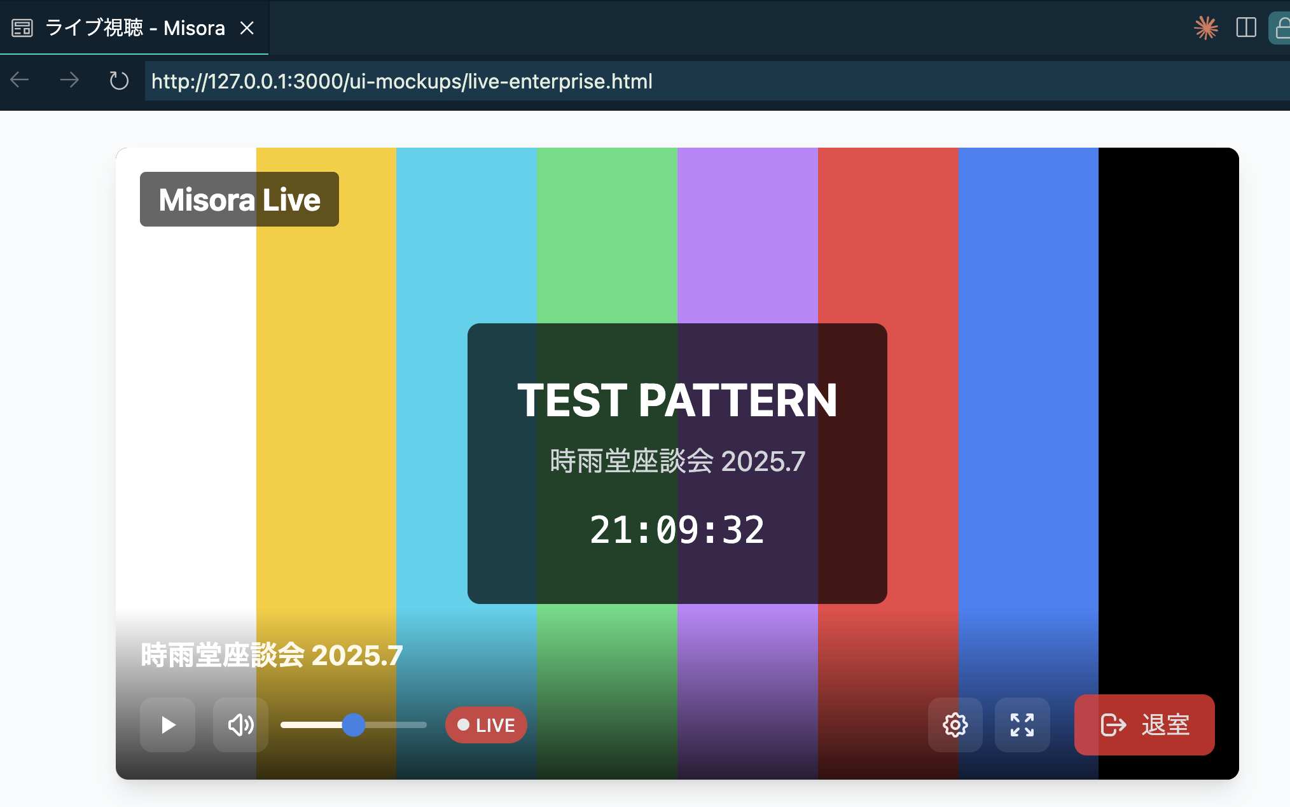Screen dimensions: 1290x807
Task: Close the ライブ視聴 - Misora tab
Action: click(247, 28)
